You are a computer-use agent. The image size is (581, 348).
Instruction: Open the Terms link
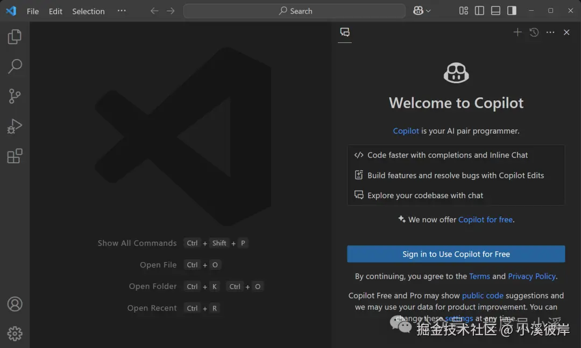[x=479, y=276]
